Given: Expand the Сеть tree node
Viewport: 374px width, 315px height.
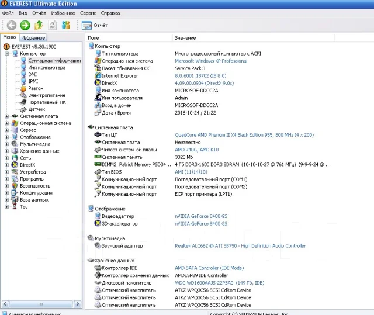Looking at the screenshot, I should (6, 158).
